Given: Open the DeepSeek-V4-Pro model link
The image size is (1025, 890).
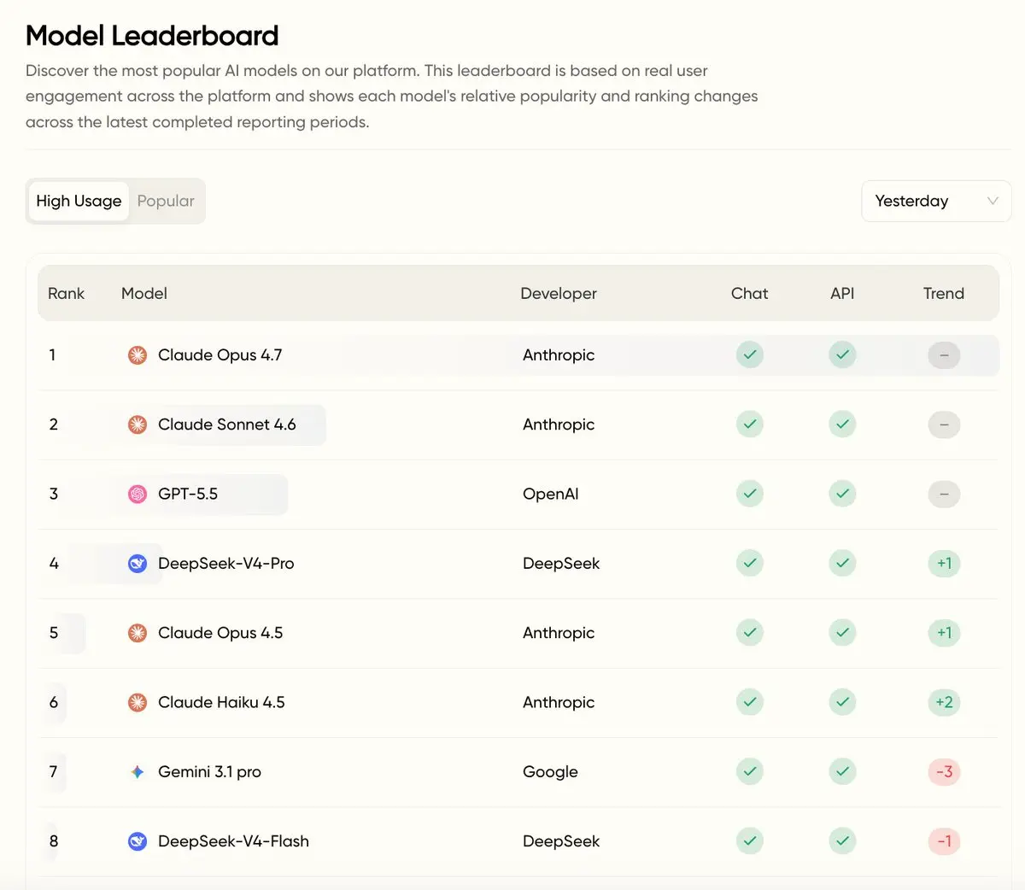Looking at the screenshot, I should (x=225, y=564).
